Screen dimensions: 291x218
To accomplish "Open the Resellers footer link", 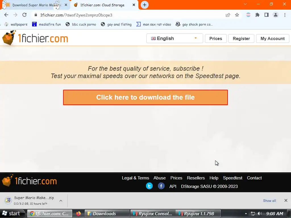I will 196,178.
